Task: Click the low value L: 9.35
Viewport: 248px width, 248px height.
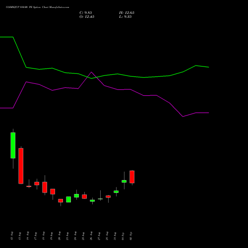Action: [125, 17]
